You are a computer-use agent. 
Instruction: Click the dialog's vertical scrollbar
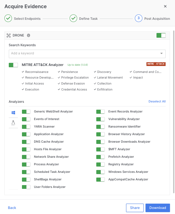pyautogui.click(x=174, y=112)
